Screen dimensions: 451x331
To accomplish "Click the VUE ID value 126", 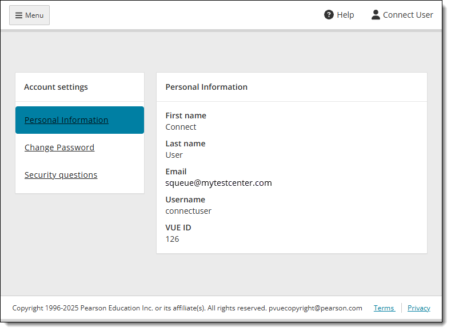I will [172, 239].
